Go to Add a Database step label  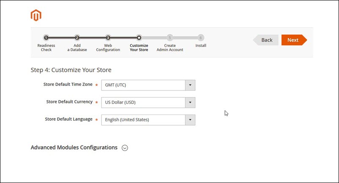[x=77, y=47]
